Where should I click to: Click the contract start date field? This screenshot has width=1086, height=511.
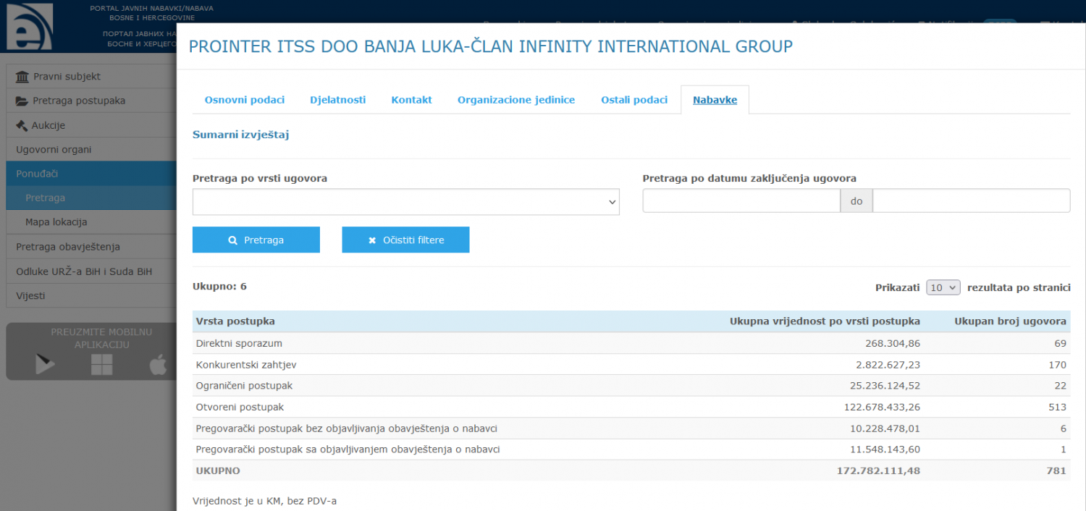741,200
